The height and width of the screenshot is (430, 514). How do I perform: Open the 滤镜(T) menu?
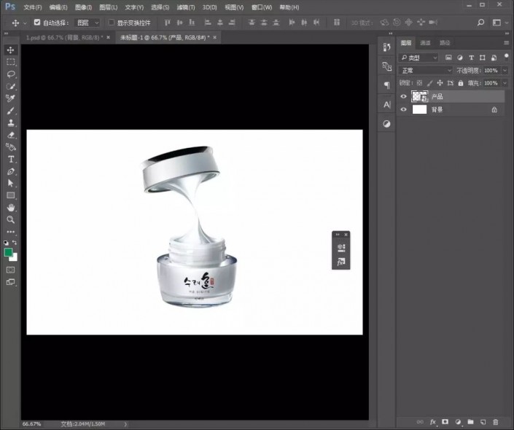pos(185,7)
